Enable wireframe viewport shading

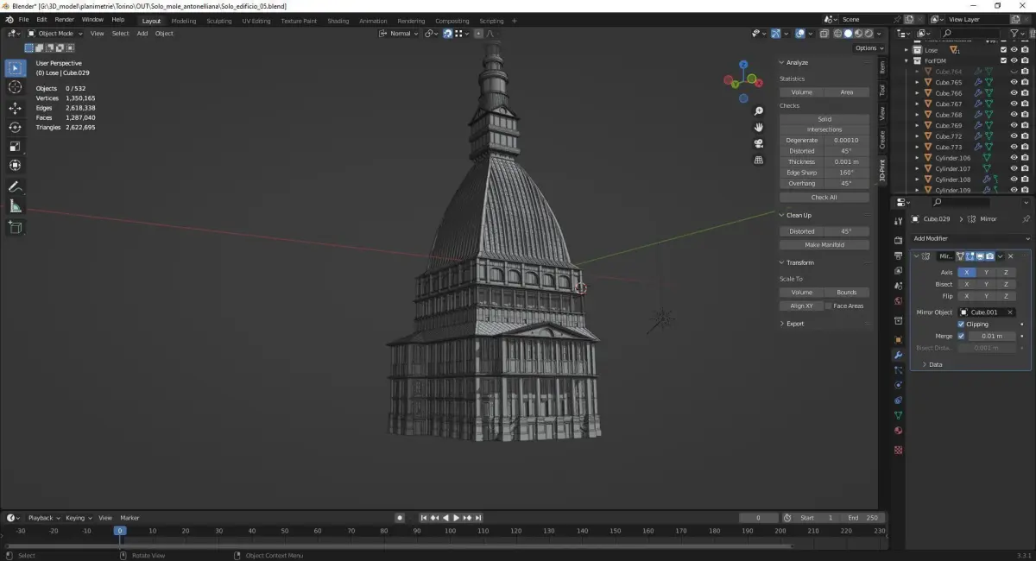point(837,34)
